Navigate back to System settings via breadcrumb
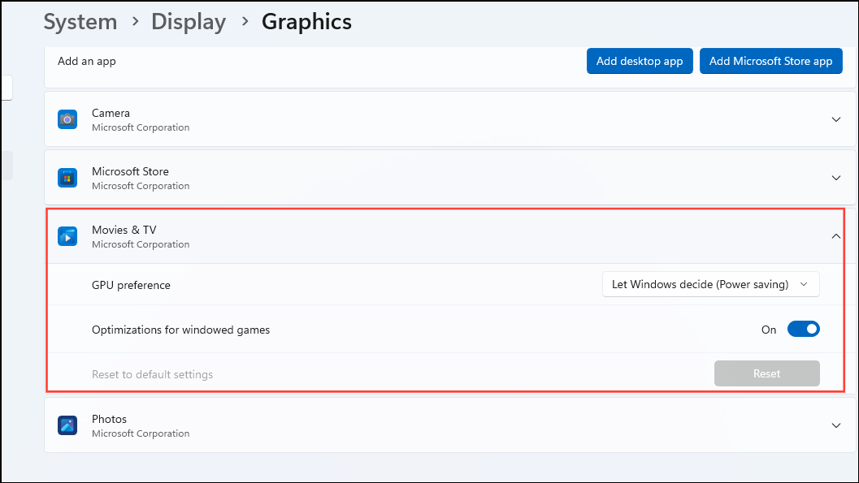The image size is (859, 483). click(x=80, y=21)
